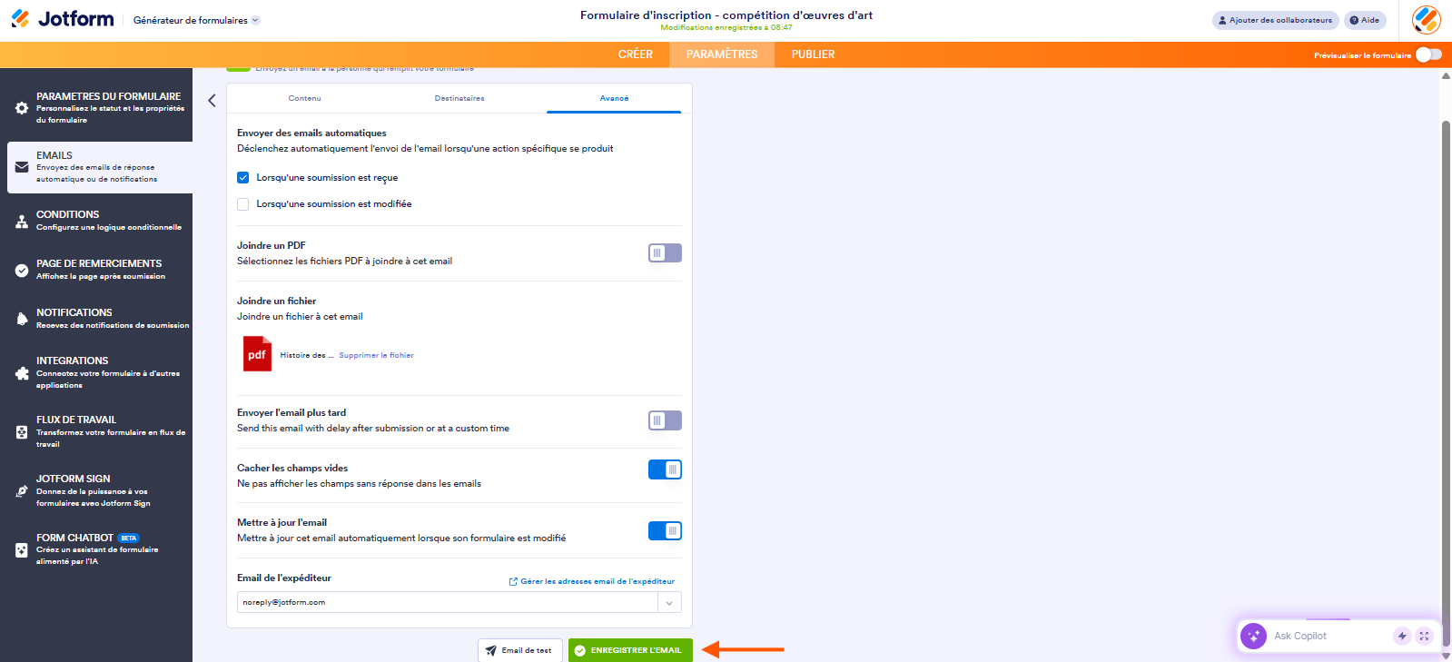Click the Ask Copilot sparkle icon
The width and height of the screenshot is (1452, 662).
pos(1253,636)
